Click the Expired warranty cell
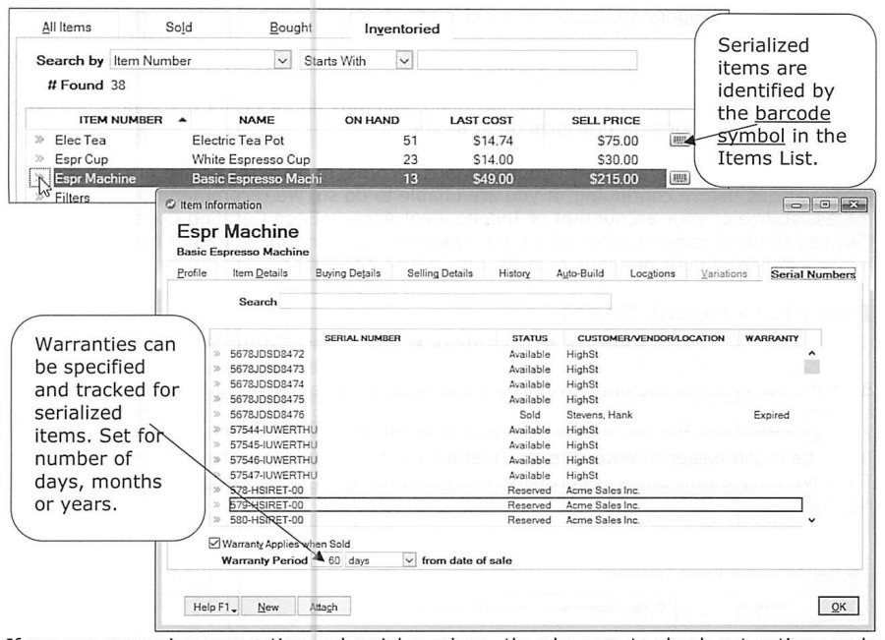This screenshot has width=885, height=640. [771, 415]
